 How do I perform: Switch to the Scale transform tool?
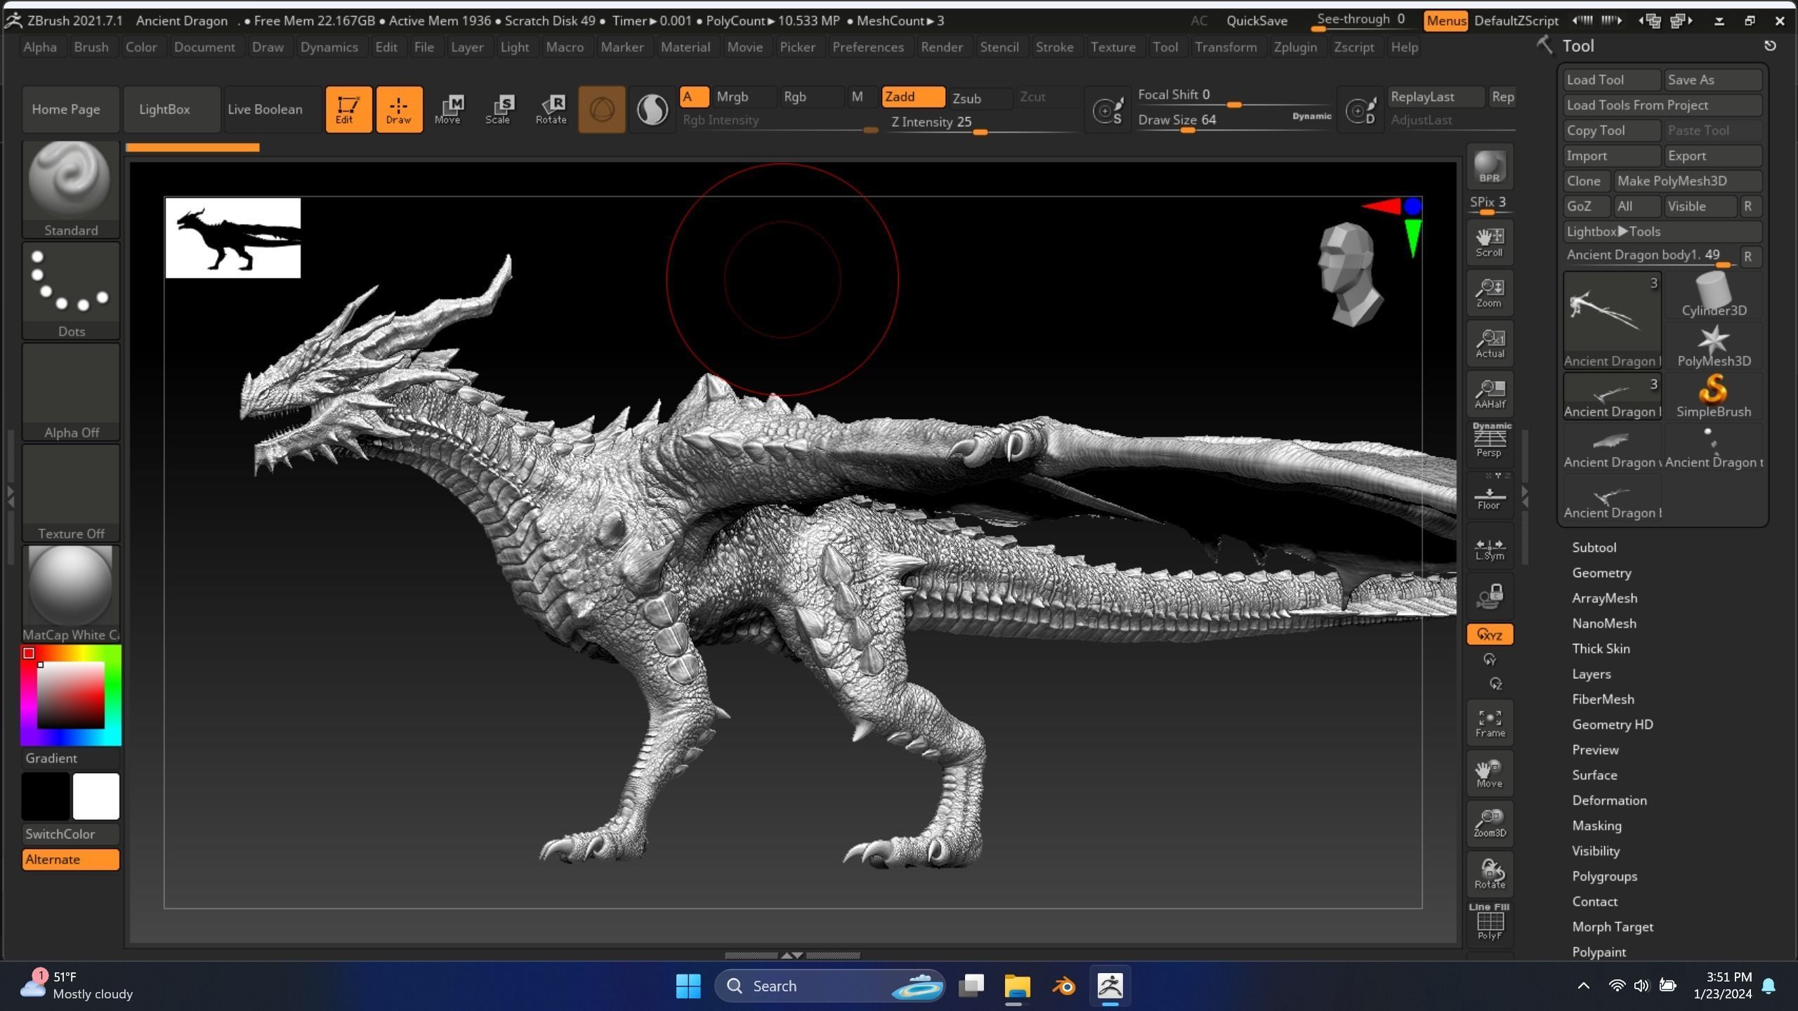pos(499,109)
